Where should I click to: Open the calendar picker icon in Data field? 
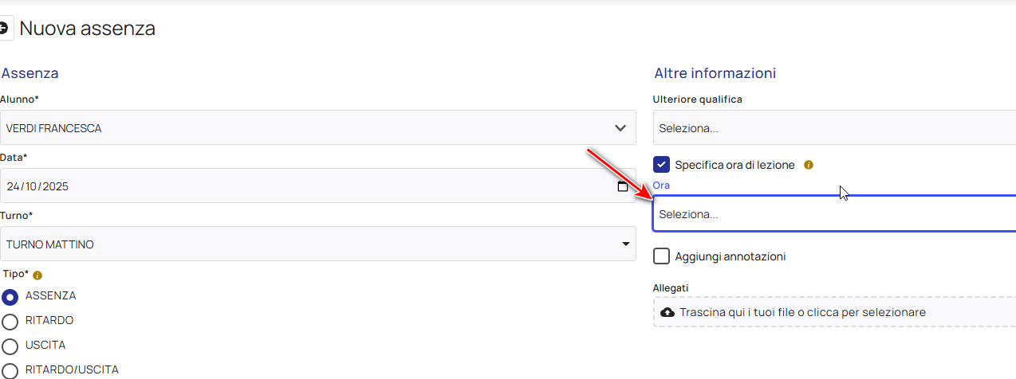622,186
